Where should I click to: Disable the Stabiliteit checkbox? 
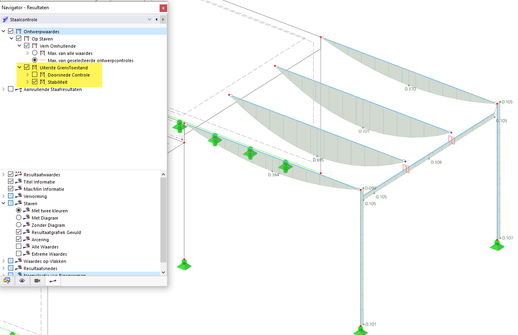tap(35, 82)
